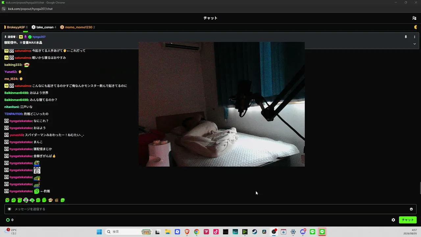Open the chat user list icon

point(414,18)
